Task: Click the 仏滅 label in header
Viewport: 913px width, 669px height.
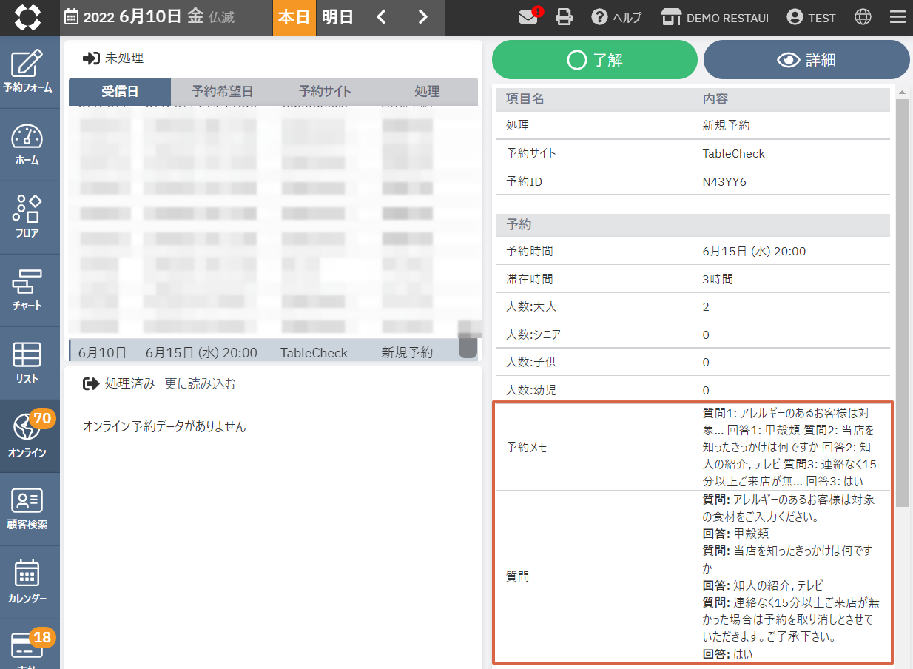Action: point(221,18)
